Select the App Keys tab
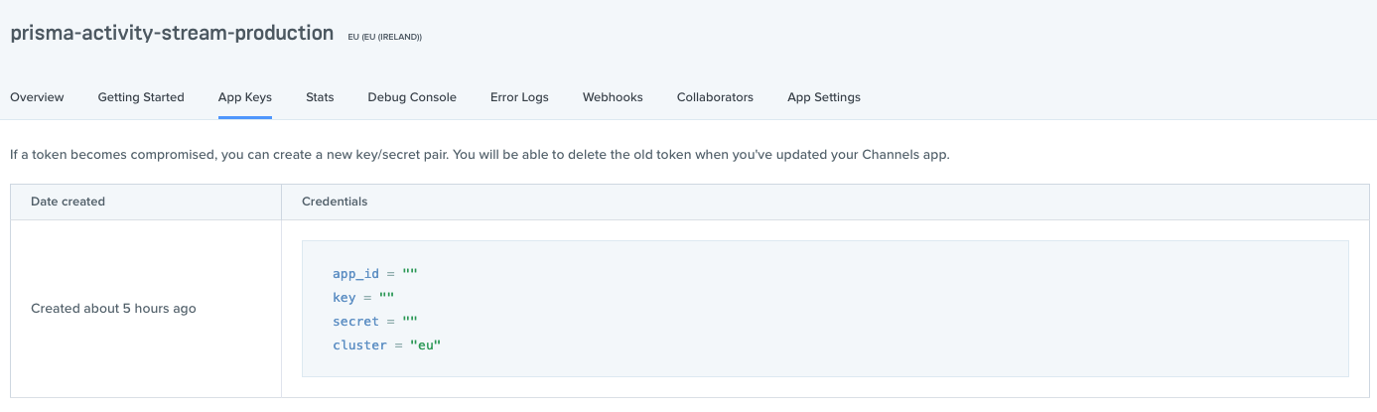This screenshot has height=412, width=1377. (245, 97)
